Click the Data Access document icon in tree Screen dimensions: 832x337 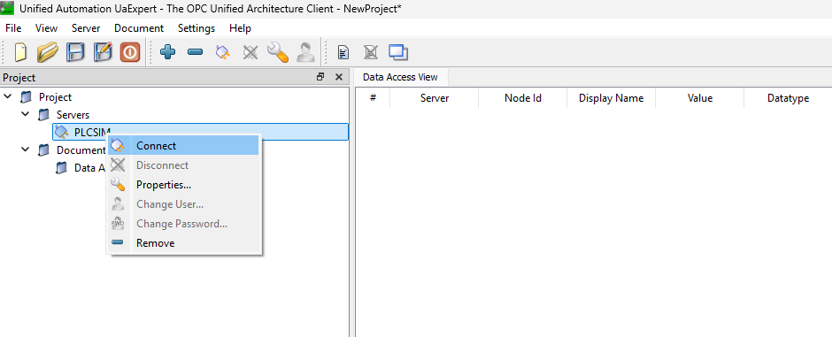click(62, 167)
